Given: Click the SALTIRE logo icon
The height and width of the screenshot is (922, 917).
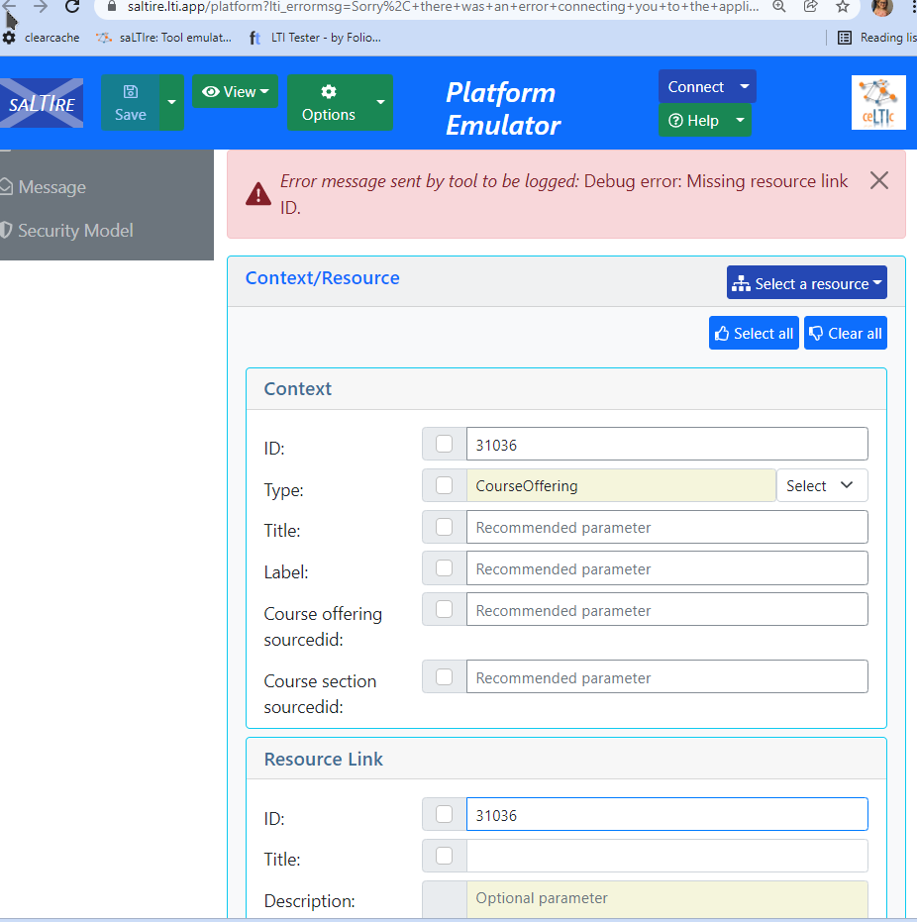Looking at the screenshot, I should click(41, 102).
